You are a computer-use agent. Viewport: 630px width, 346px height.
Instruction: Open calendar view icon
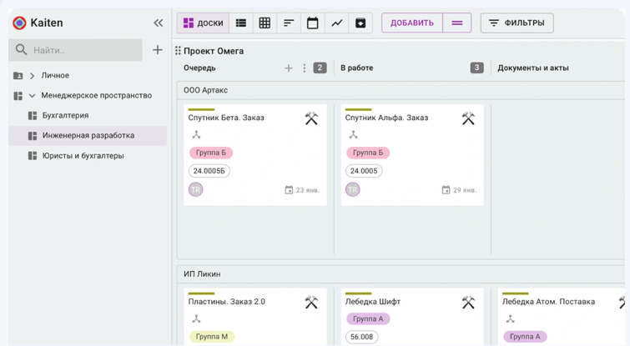(313, 23)
